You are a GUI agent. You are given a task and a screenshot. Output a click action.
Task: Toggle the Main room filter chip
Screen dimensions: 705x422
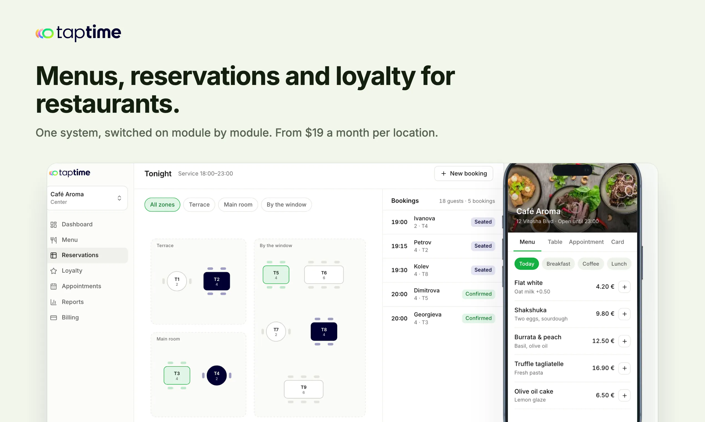point(238,204)
